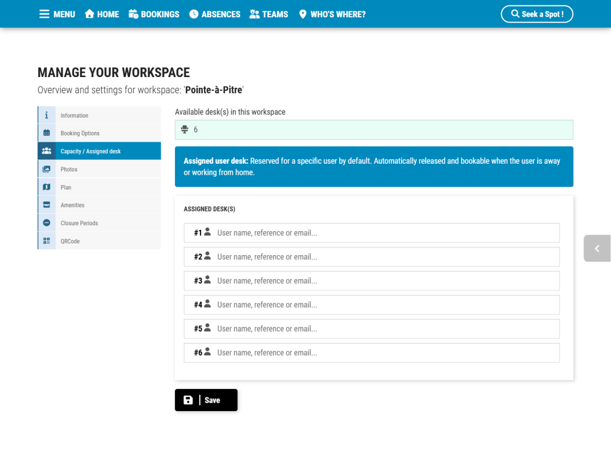Click the Teams people icon
The height and width of the screenshot is (469, 611).
click(x=254, y=14)
